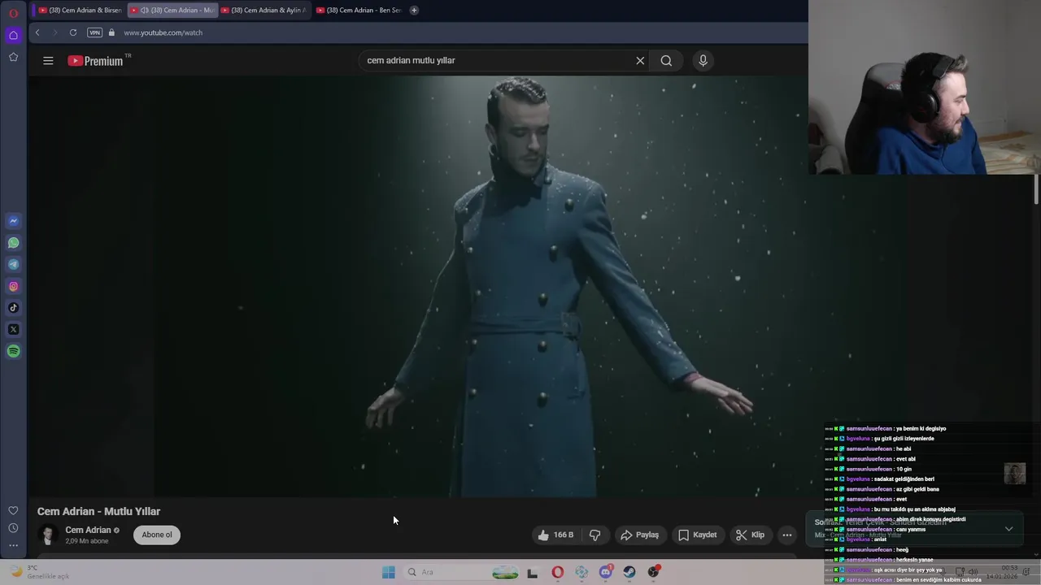The height and width of the screenshot is (585, 1041).
Task: Open the Cem Adrian channel name link
Action: [88, 530]
